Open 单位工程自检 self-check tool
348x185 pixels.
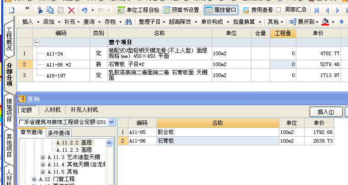pyautogui.click(x=138, y=10)
